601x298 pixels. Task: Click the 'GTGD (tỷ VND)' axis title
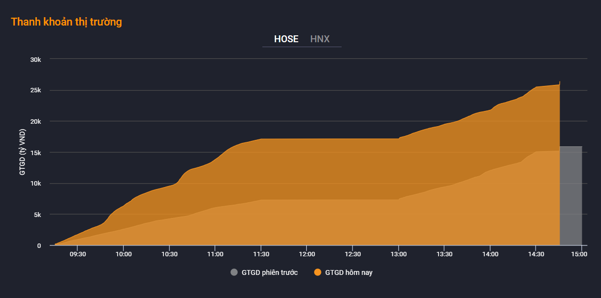point(22,152)
